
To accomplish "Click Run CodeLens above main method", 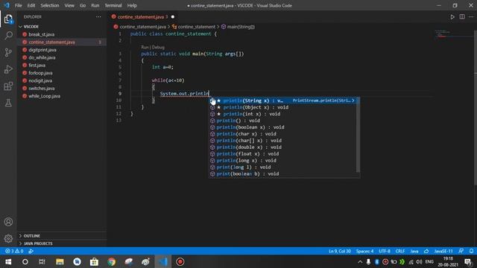I will (145, 48).
